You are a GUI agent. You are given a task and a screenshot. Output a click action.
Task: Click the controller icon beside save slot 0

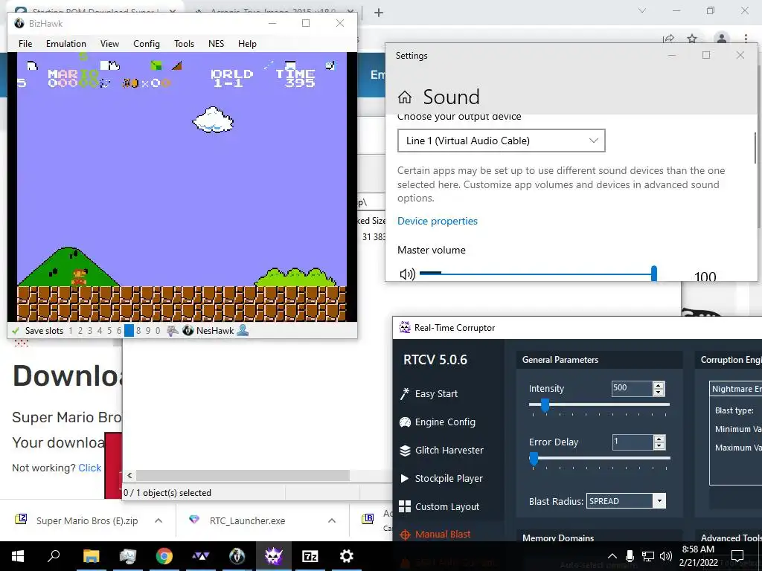click(x=172, y=331)
